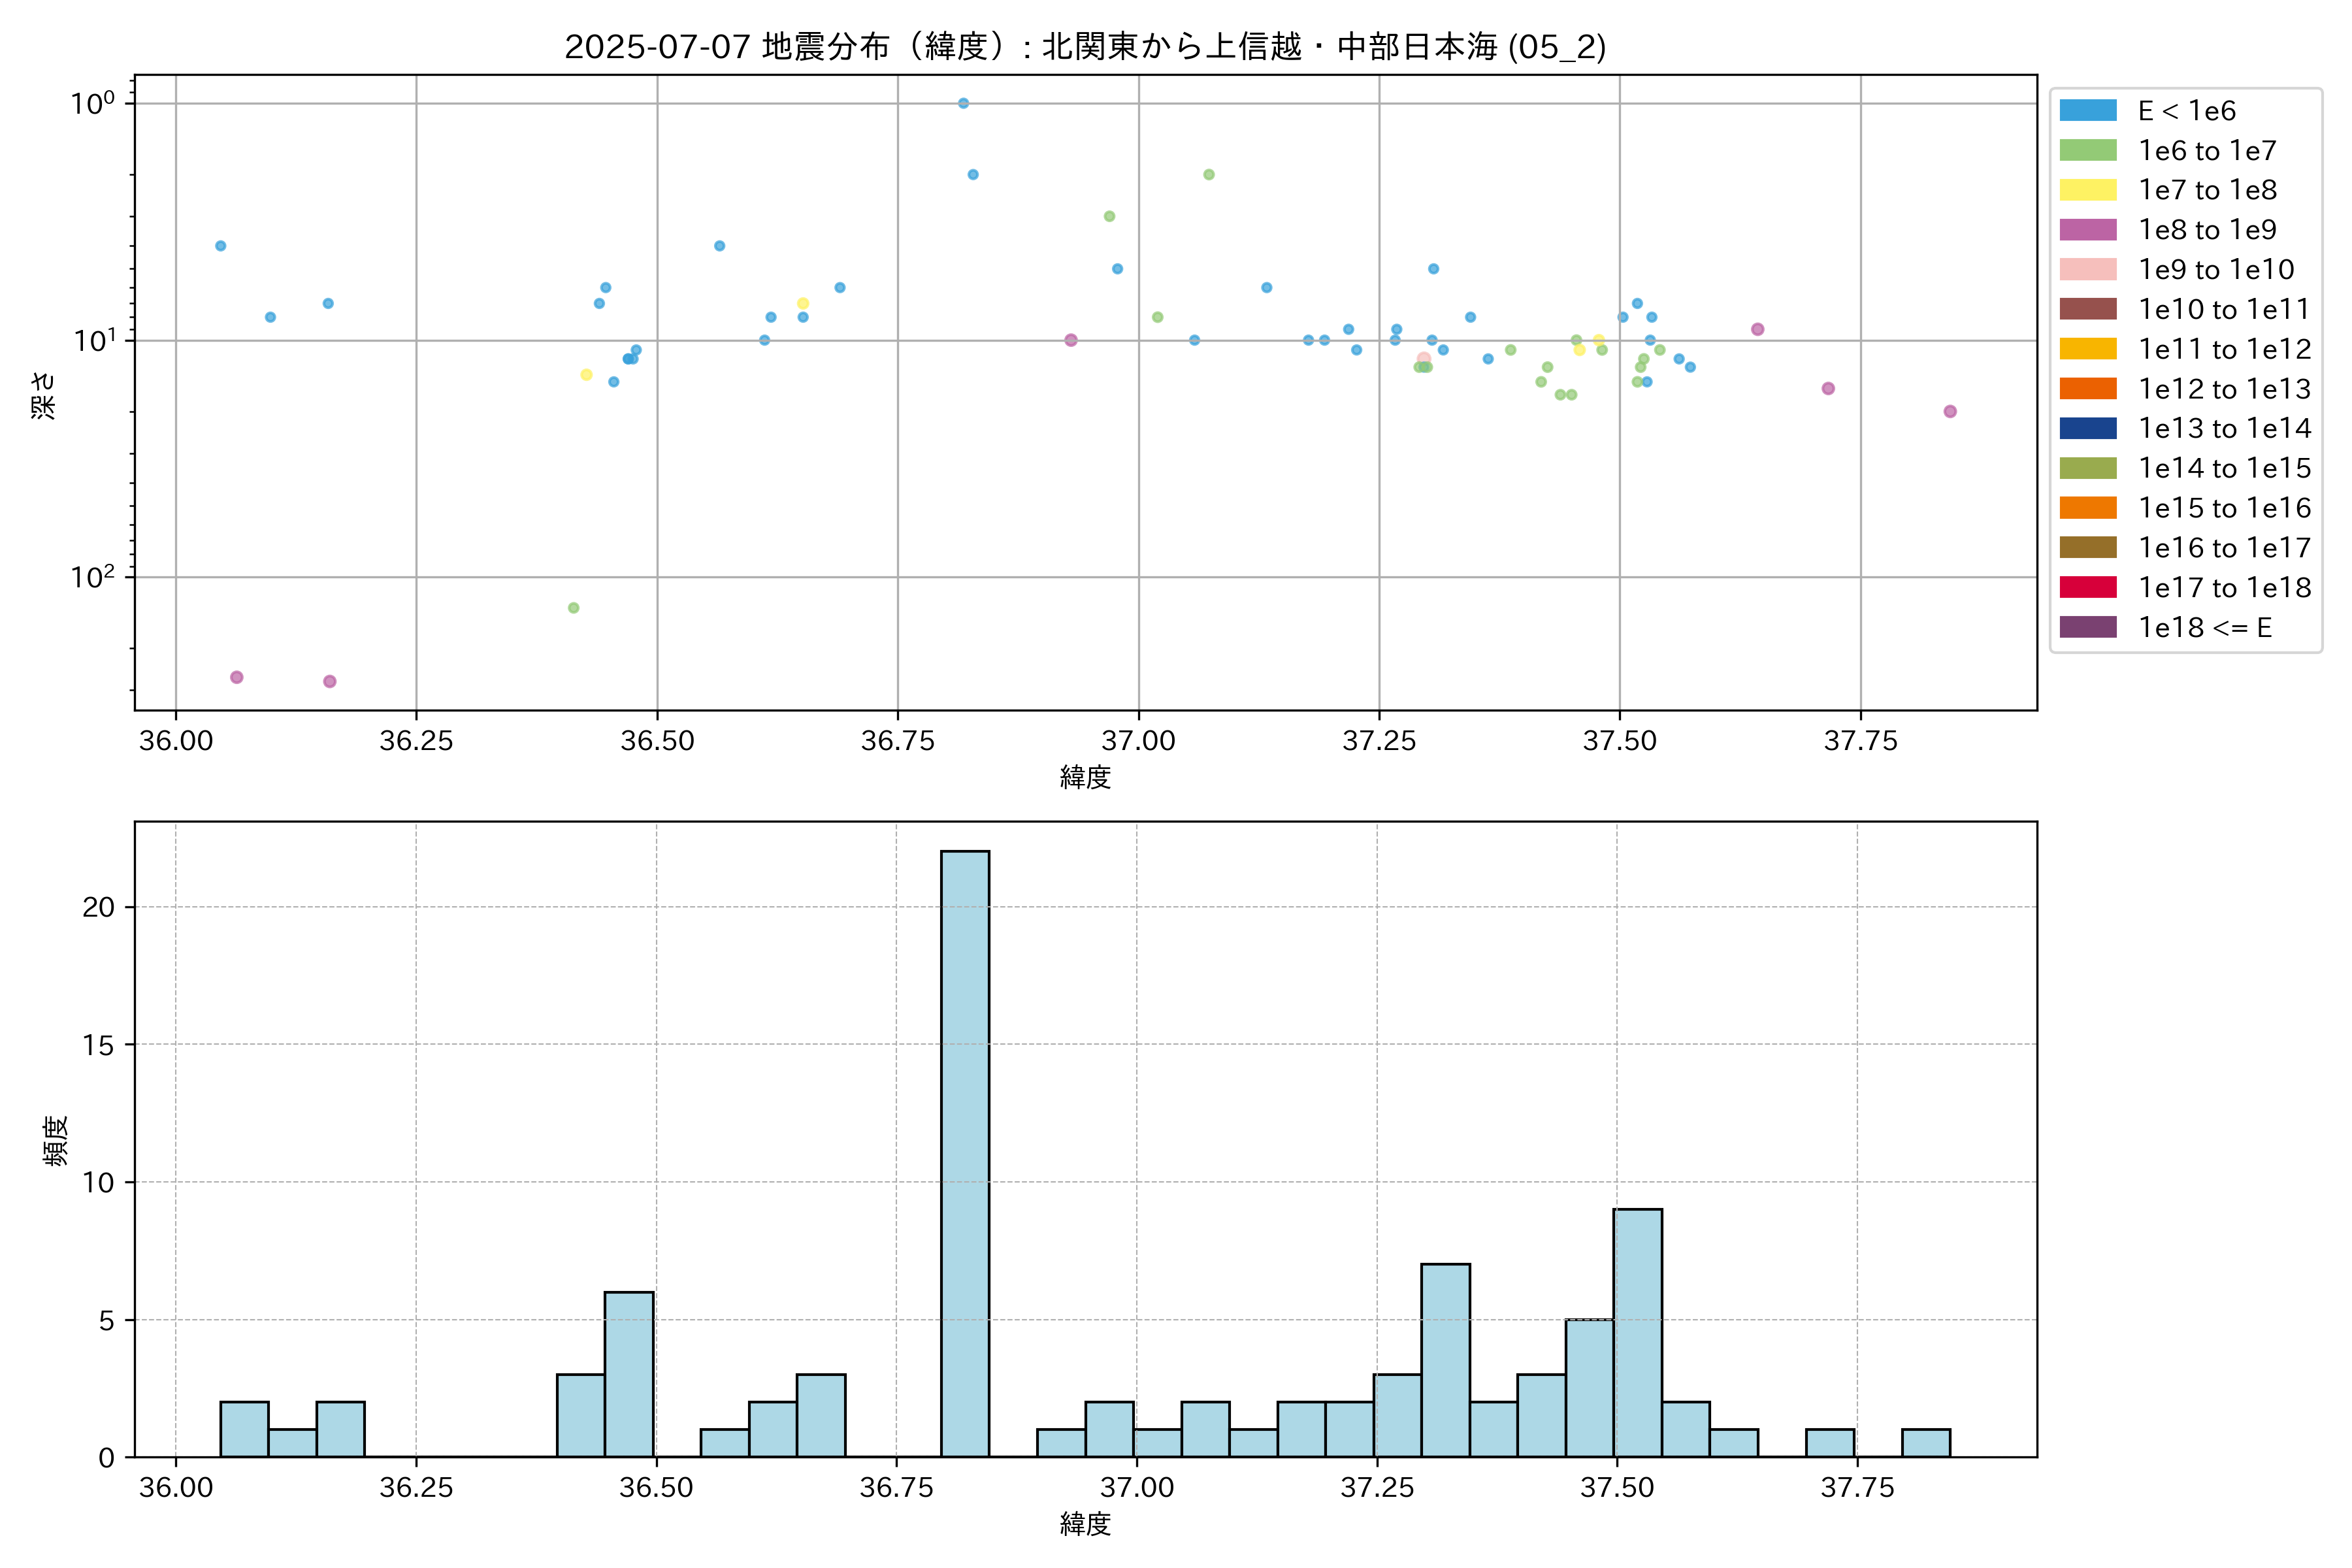This screenshot has height=1568, width=2352.
Task: Click the topmost blue scatter point at depth 1
Action: [963, 103]
